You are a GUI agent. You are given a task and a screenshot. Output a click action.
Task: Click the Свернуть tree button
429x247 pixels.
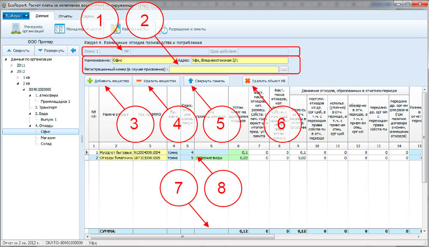pyautogui.click(x=18, y=51)
